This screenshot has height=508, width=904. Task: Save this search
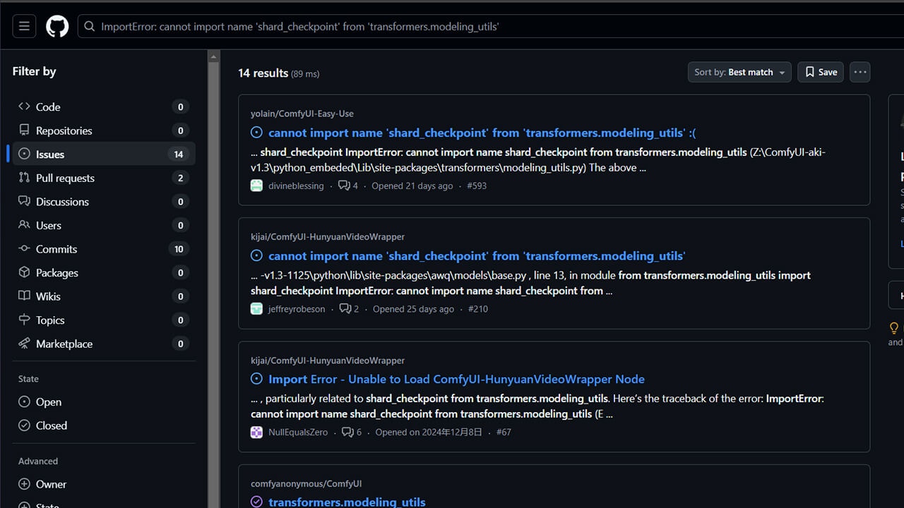tap(821, 72)
